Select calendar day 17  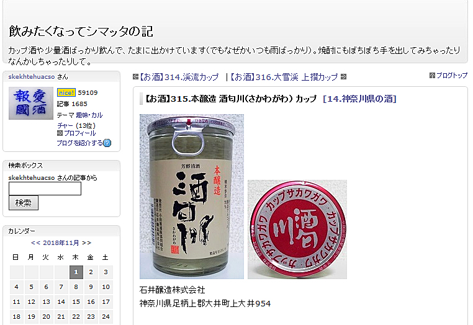point(106,302)
